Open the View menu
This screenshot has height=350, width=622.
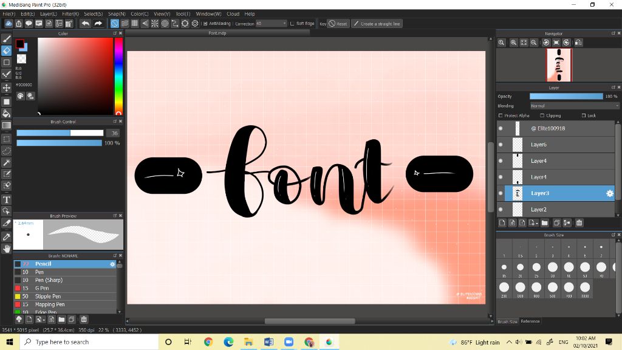pos(162,14)
